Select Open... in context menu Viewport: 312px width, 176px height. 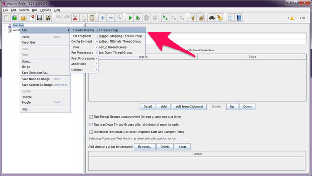click(x=45, y=61)
